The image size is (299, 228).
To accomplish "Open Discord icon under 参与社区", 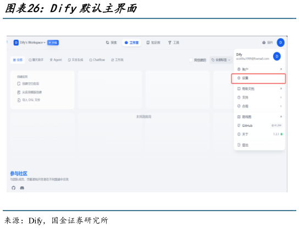I will (22, 188).
